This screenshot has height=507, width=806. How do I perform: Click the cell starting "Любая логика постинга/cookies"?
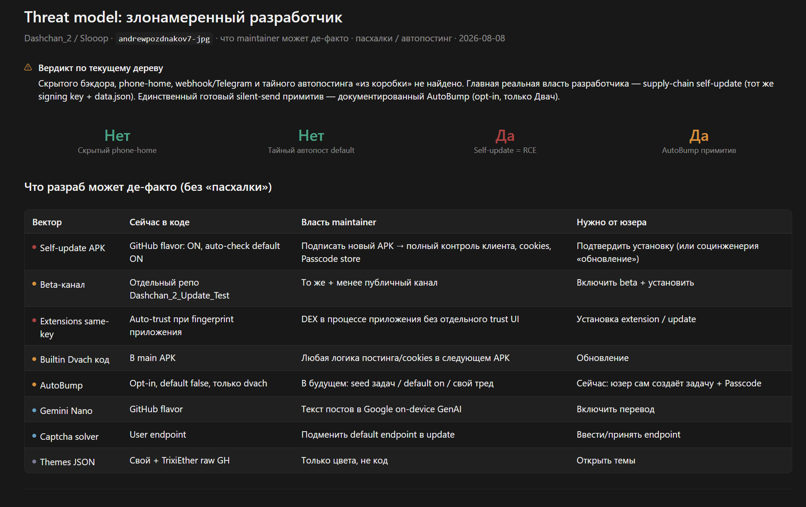pos(406,358)
